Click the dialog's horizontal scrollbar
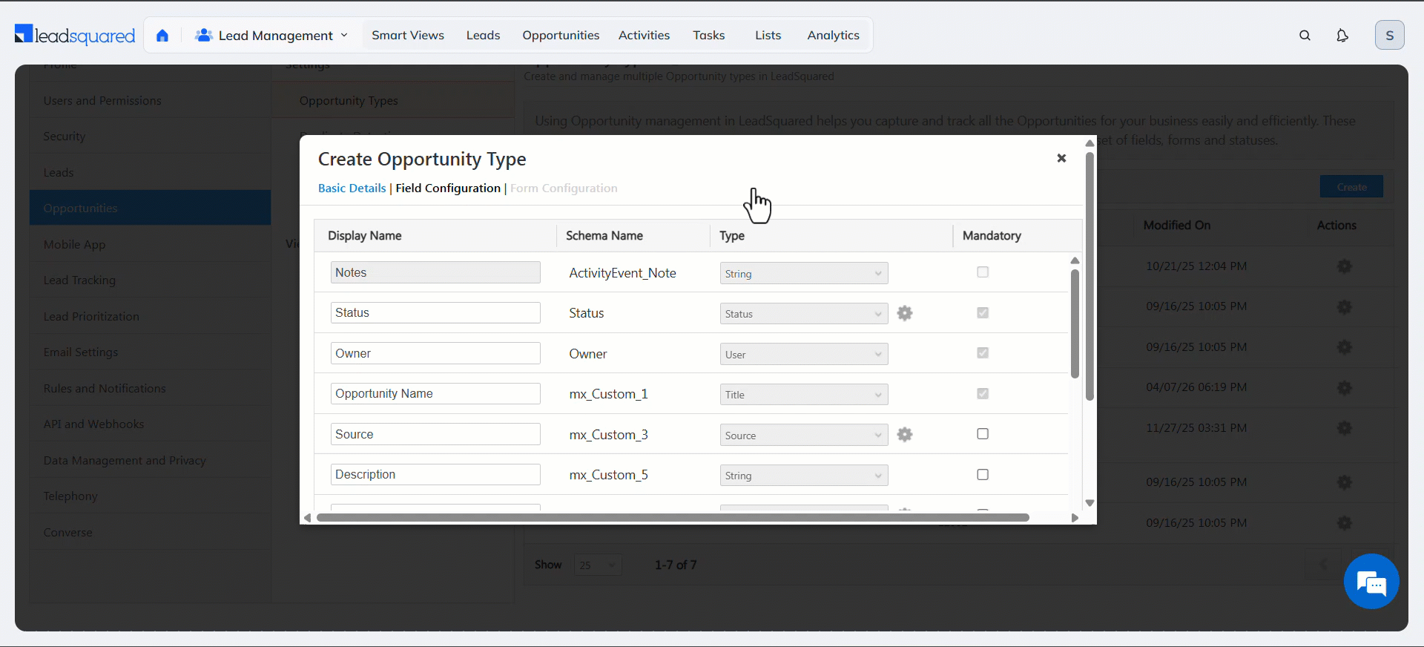 click(x=672, y=517)
